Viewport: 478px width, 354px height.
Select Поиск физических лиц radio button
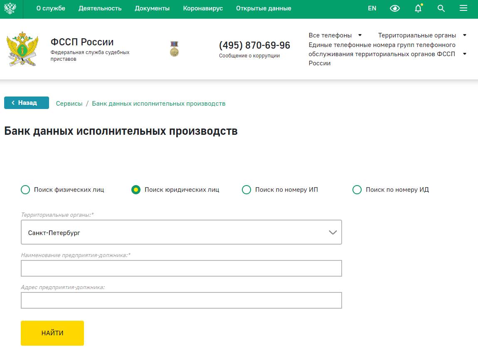pos(25,190)
